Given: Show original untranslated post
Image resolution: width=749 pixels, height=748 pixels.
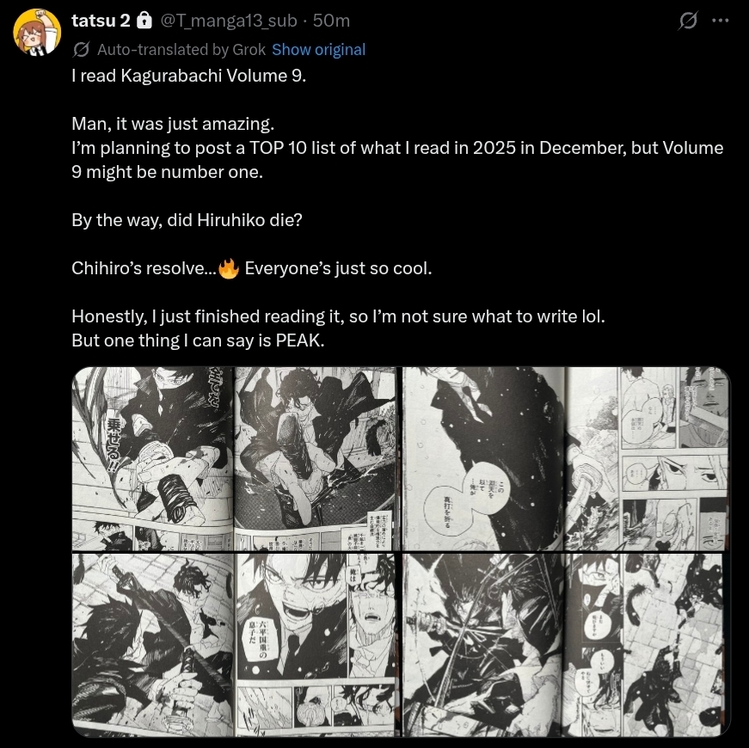Looking at the screenshot, I should click(x=319, y=50).
